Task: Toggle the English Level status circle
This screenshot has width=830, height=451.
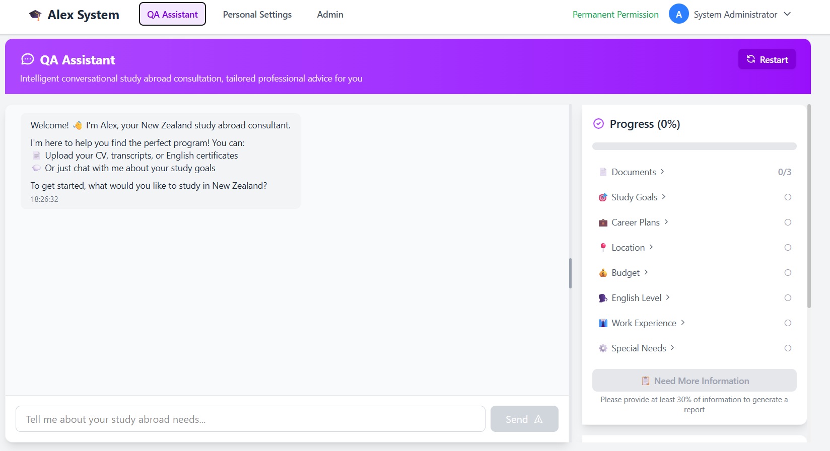Action: pyautogui.click(x=788, y=298)
